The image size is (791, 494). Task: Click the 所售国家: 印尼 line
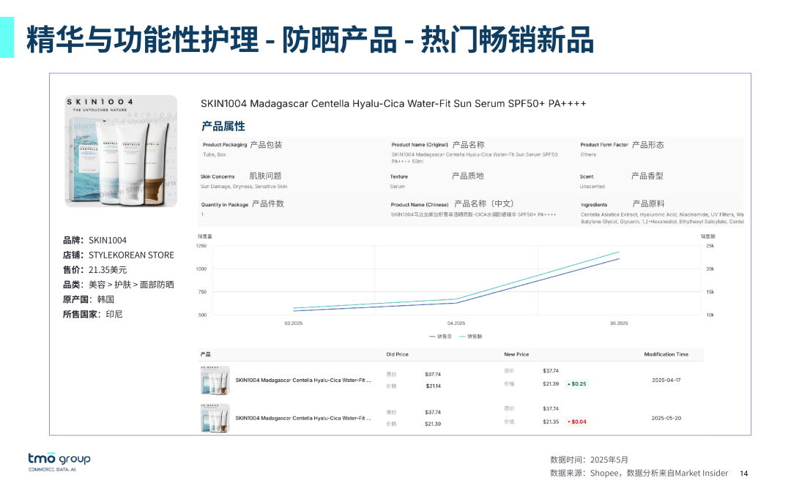pos(93,314)
